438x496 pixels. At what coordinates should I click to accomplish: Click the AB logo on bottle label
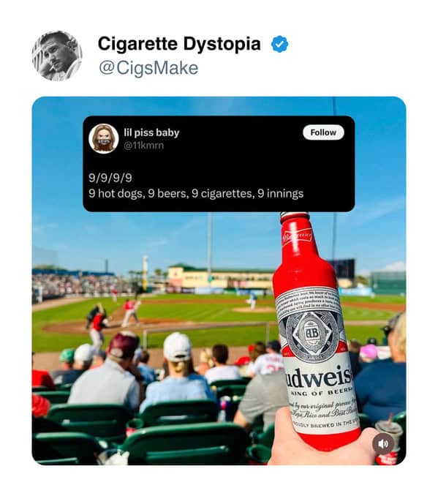coord(311,333)
